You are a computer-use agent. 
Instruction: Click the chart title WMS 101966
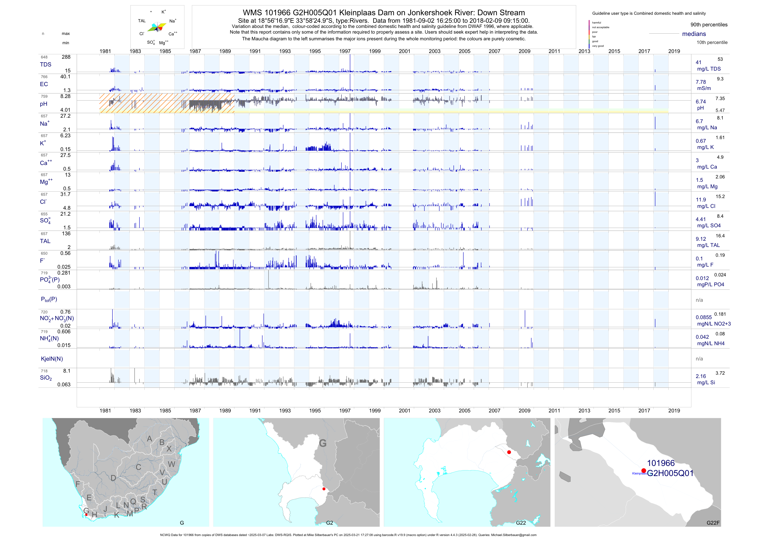[384, 13]
